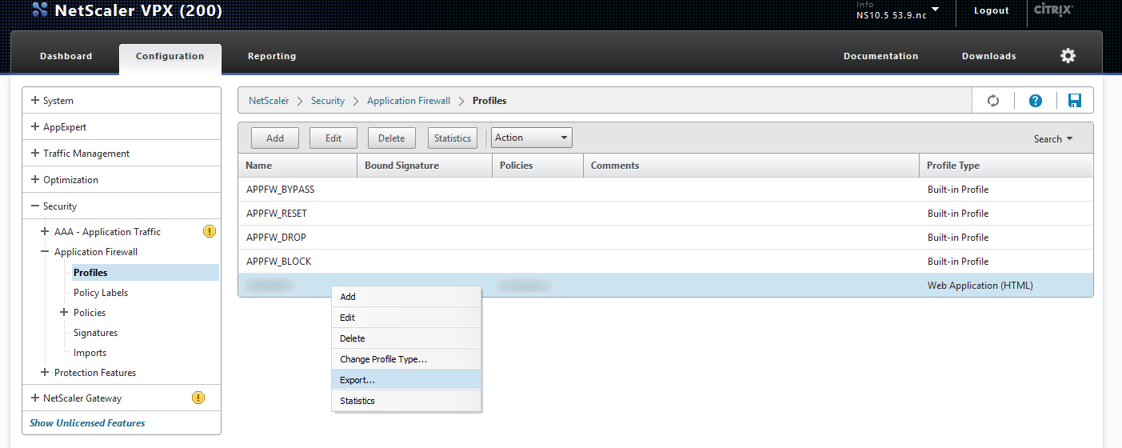Select Profiles in the tree
The width and height of the screenshot is (1122, 448).
coord(145,273)
